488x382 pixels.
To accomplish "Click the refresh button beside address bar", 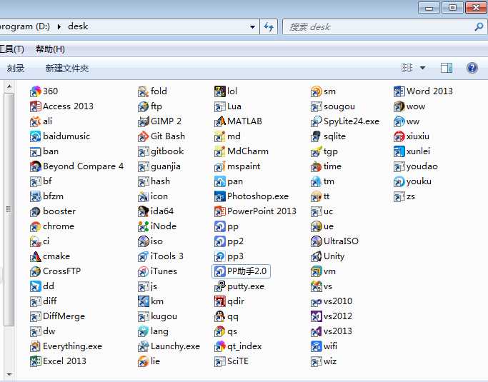I will click(269, 27).
